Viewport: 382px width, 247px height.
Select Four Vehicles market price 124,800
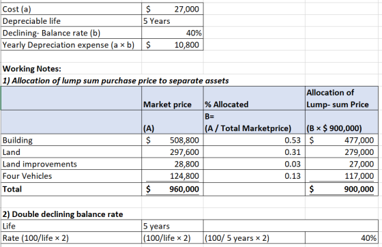[173, 176]
